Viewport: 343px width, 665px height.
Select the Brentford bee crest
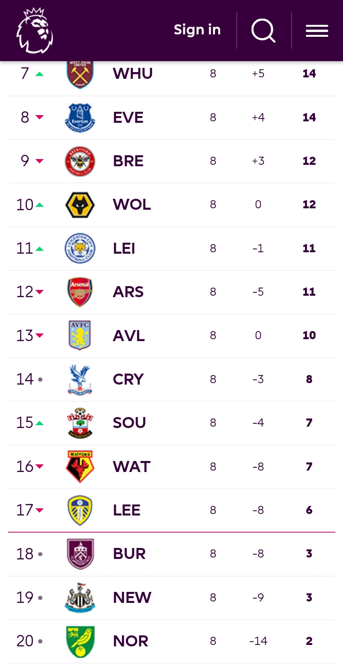point(80,161)
